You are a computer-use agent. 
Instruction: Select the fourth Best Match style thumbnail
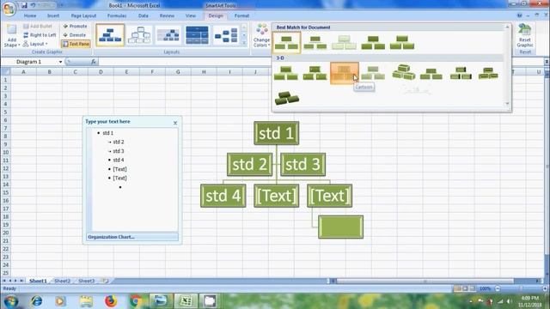point(373,42)
